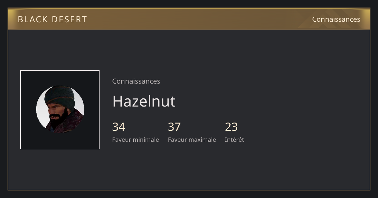Click the gold header banner's empty middle area

click(x=195, y=19)
